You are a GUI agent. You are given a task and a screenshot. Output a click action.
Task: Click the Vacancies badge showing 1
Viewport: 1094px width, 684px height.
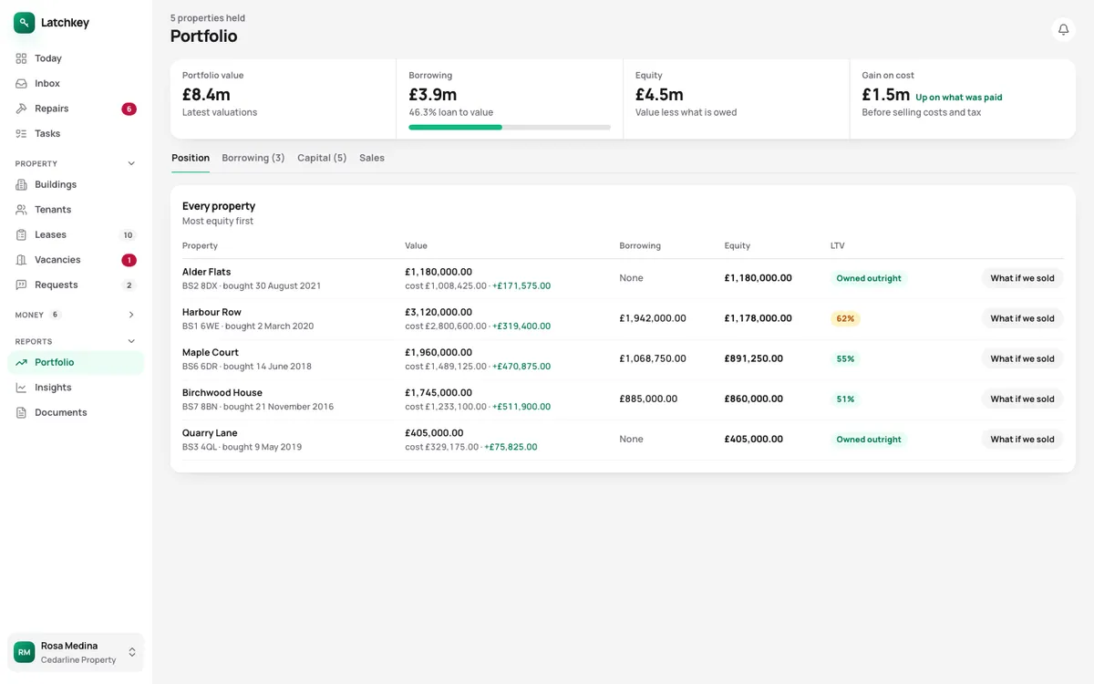(129, 260)
